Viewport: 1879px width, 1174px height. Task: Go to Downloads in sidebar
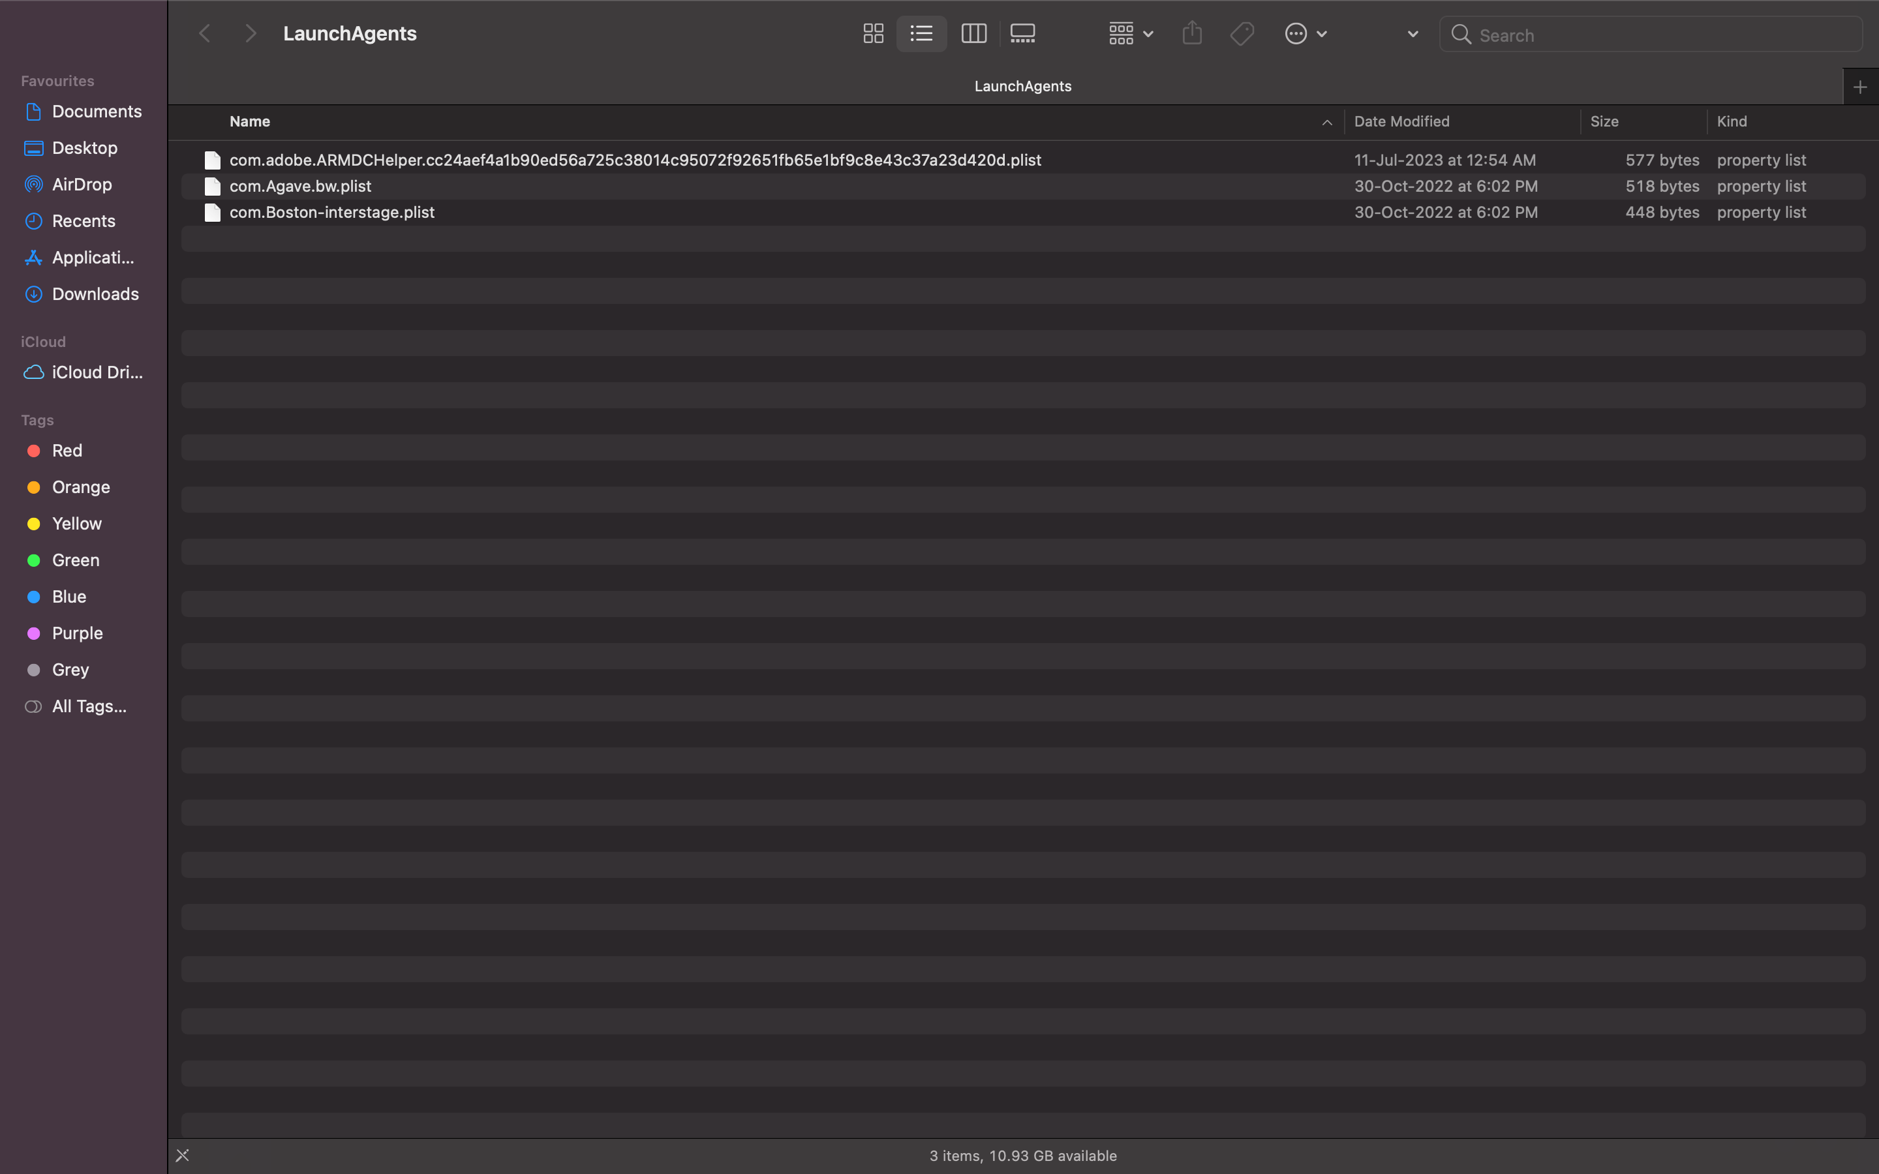click(x=95, y=293)
